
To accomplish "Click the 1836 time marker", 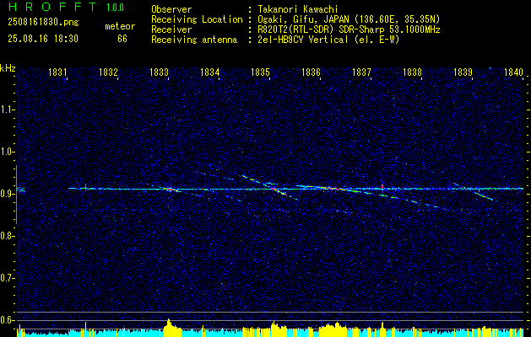I will [311, 72].
